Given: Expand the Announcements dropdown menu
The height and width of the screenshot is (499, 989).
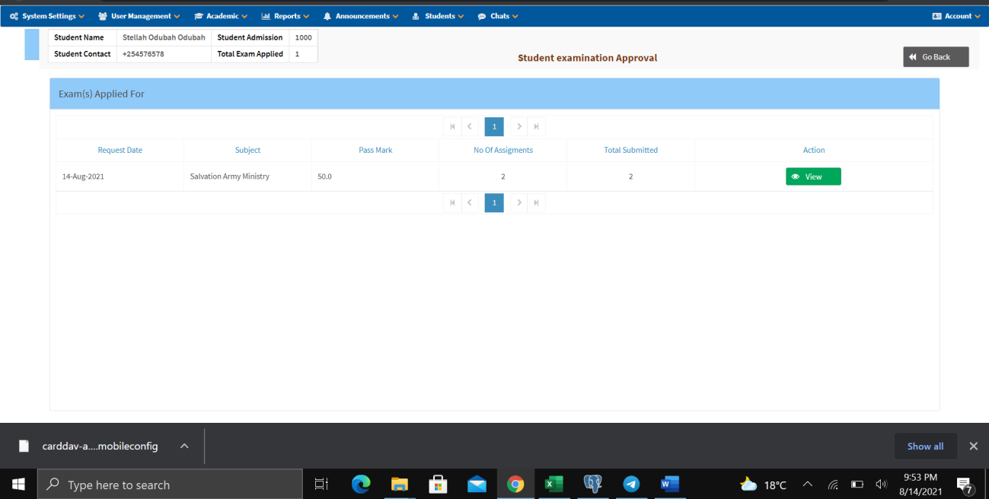Looking at the screenshot, I should [361, 16].
